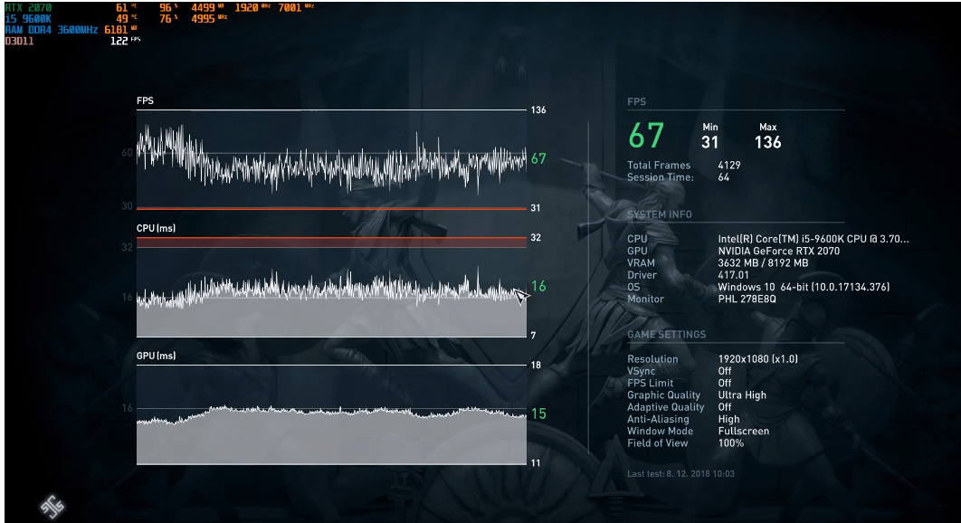Click the GPU usage 96 % reading

pyautogui.click(x=168, y=7)
